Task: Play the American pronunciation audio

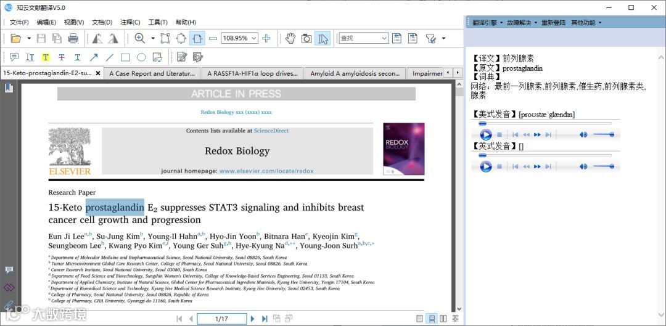Action: pos(485,134)
